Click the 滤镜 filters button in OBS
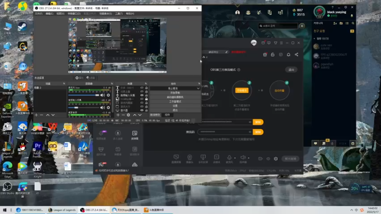 (x=90, y=78)
